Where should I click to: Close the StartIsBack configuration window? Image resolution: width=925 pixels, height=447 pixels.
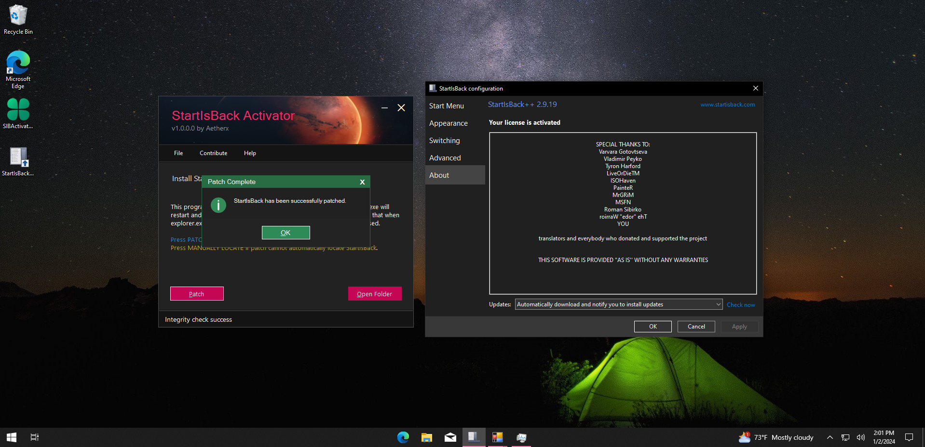[x=756, y=88]
